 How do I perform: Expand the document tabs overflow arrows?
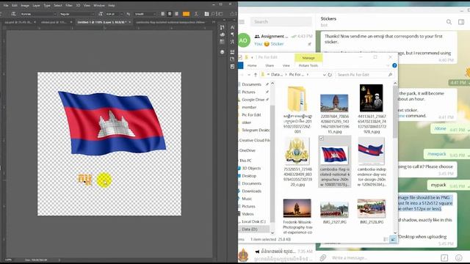(214, 22)
